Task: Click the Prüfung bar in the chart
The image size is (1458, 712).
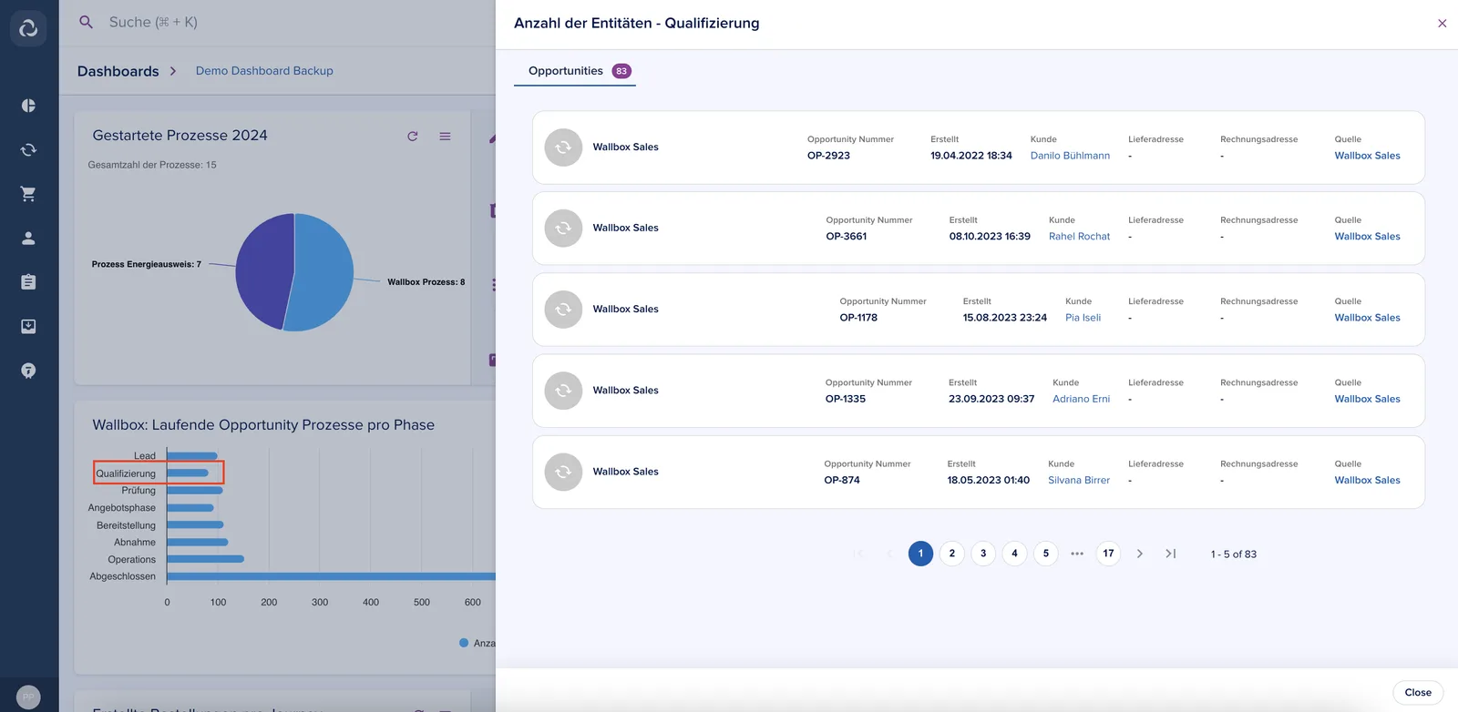Action: click(x=195, y=491)
